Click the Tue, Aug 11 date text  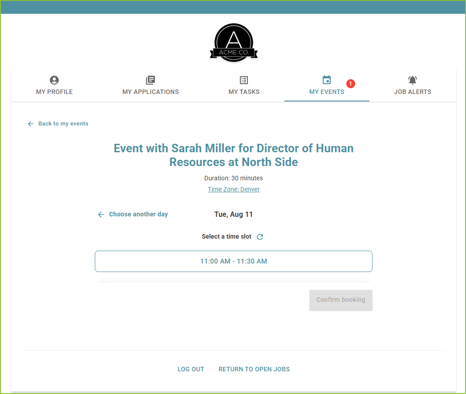click(234, 215)
